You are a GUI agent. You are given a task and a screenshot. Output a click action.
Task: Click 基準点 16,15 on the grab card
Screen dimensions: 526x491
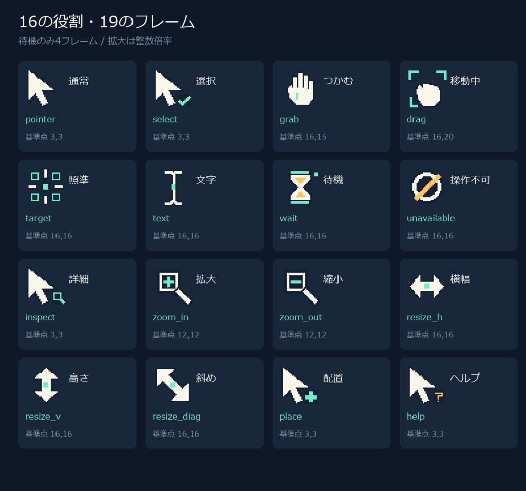point(303,137)
